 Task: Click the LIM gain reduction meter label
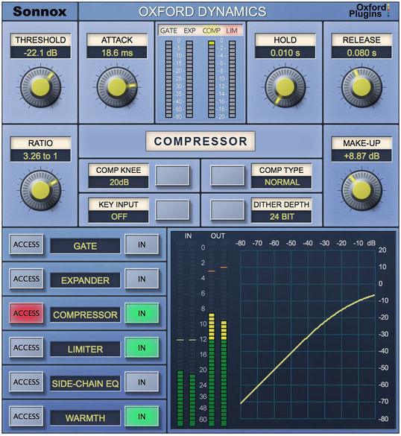point(232,31)
